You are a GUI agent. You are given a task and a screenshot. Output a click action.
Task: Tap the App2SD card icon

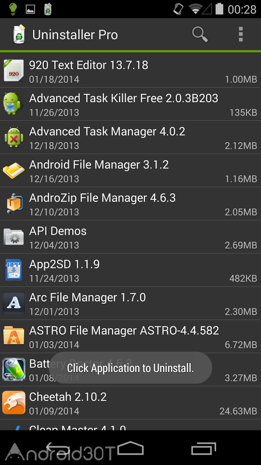(13, 270)
